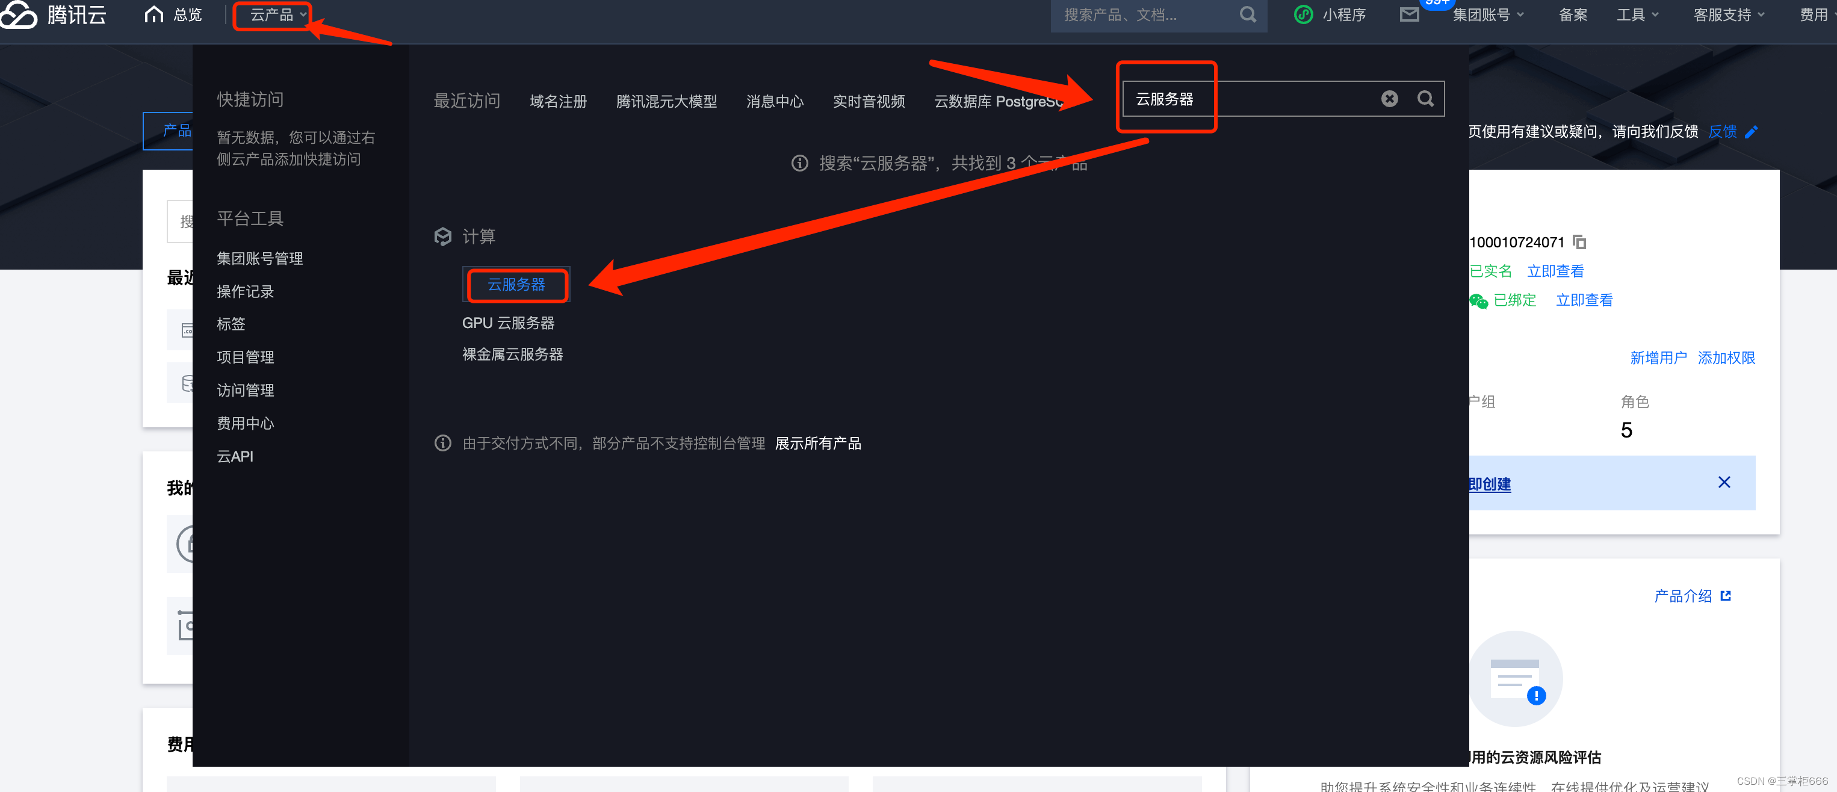Click the 反馈 edit pencil icon

(1751, 132)
